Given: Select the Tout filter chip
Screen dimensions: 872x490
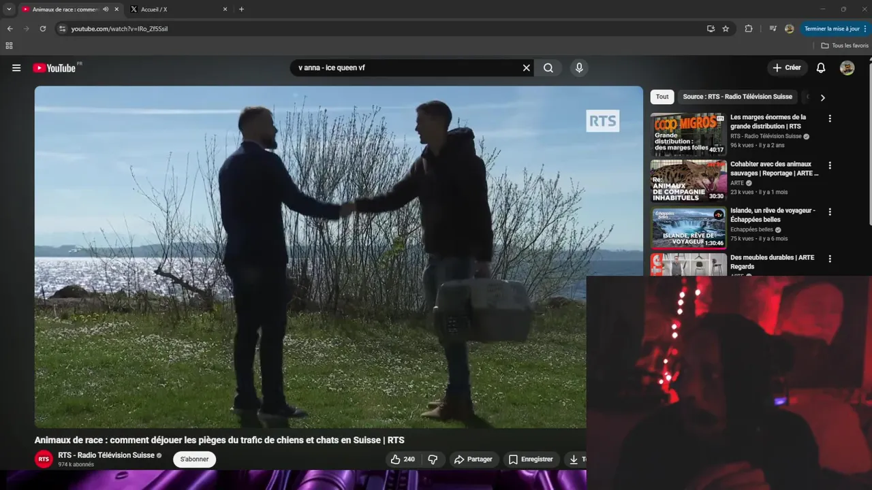Looking at the screenshot, I should (x=662, y=97).
